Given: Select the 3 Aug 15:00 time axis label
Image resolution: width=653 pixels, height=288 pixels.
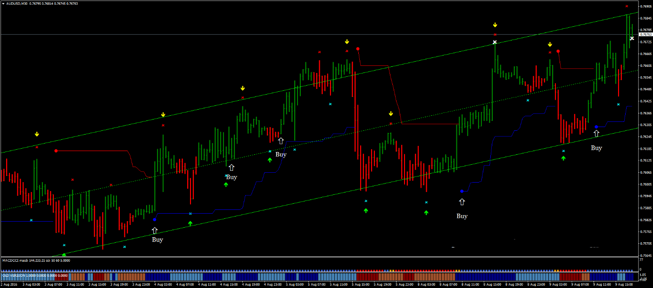Looking at the screenshot, I should (97, 285).
